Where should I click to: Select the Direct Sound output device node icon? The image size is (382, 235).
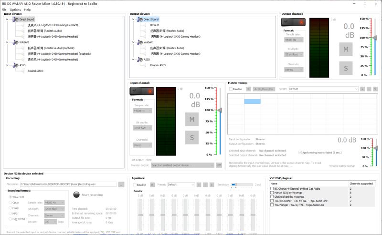pyautogui.click(x=140, y=19)
